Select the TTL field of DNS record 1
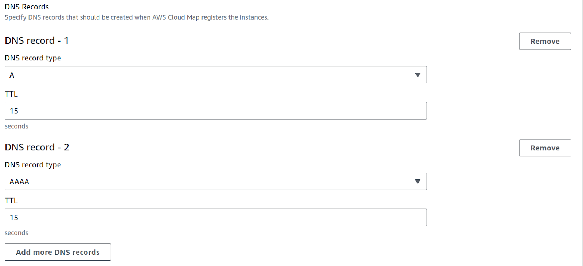This screenshot has height=266, width=583. pyautogui.click(x=215, y=110)
